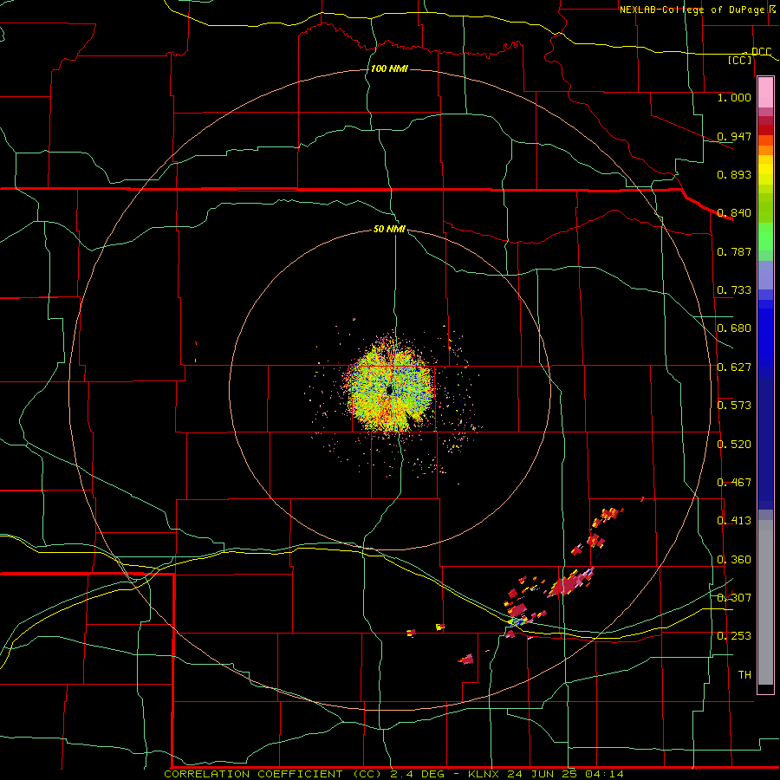780x780 pixels.
Task: Click the 0.787 scale value
Action: tap(734, 251)
